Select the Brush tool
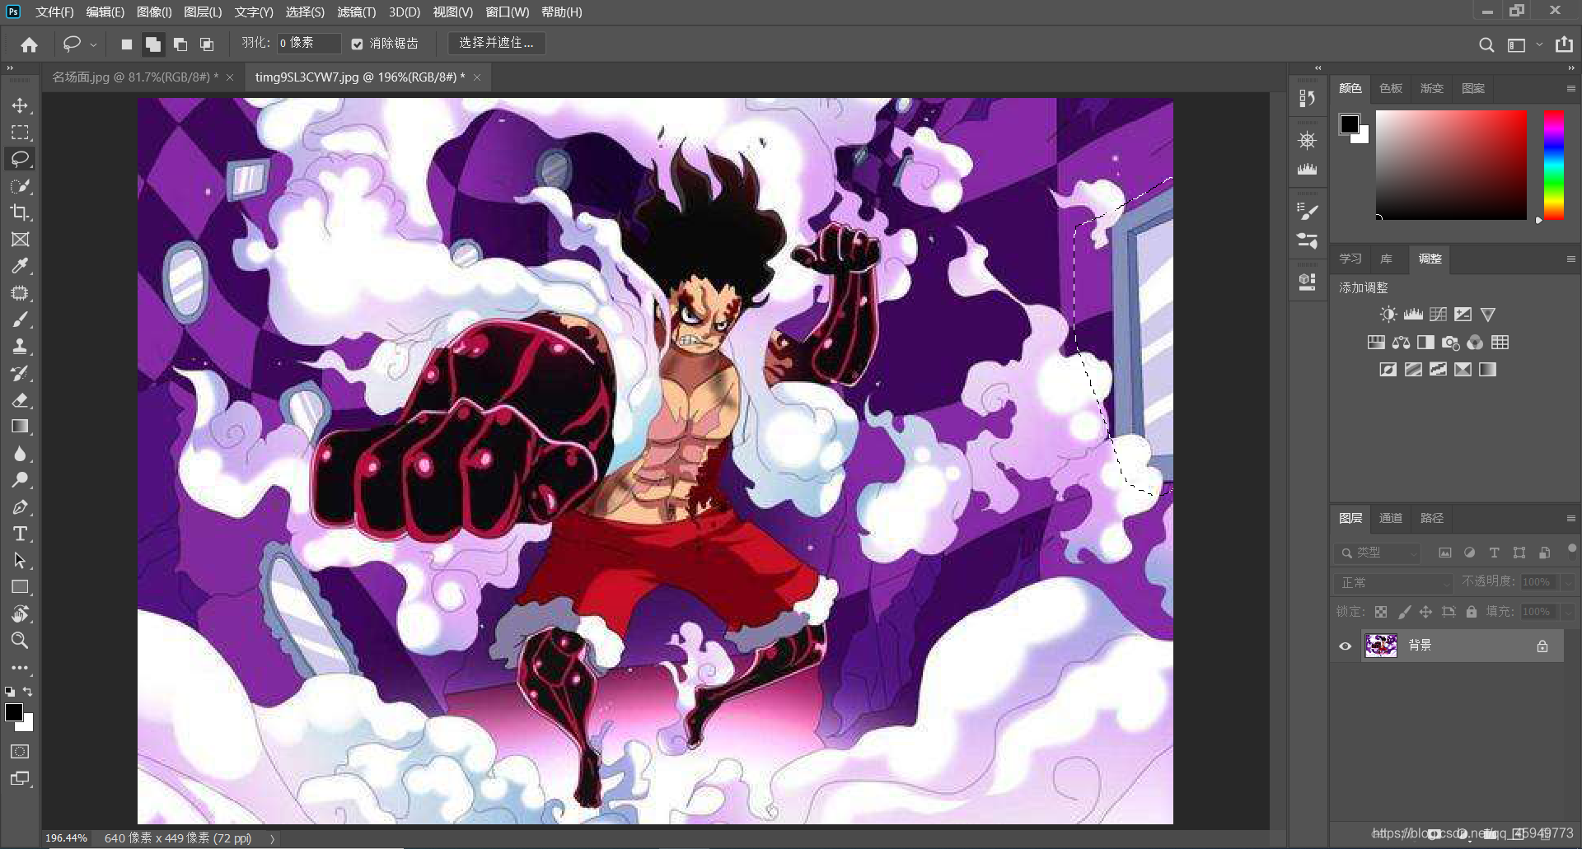 (20, 320)
